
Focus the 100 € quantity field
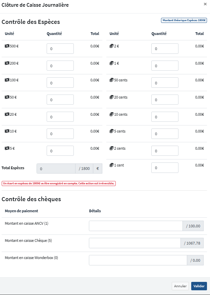(x=60, y=83)
